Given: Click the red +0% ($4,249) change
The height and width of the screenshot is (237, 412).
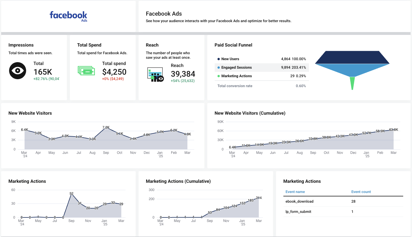Looking at the screenshot, I should click(x=113, y=79).
